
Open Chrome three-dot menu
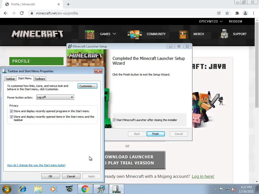253,13
